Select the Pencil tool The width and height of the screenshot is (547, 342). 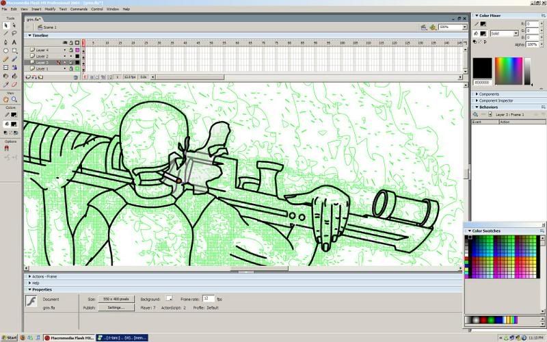(x=6, y=59)
